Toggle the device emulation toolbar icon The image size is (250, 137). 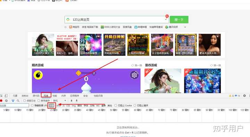pos(6,96)
